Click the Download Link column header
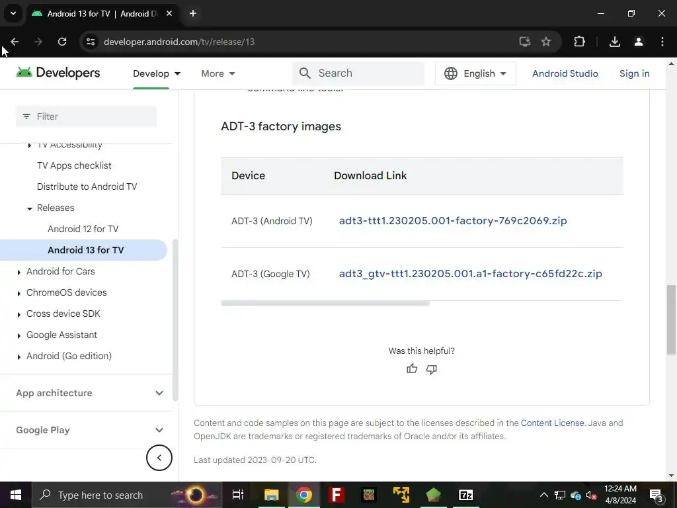Screen dimensions: 677x508 coord(370,176)
